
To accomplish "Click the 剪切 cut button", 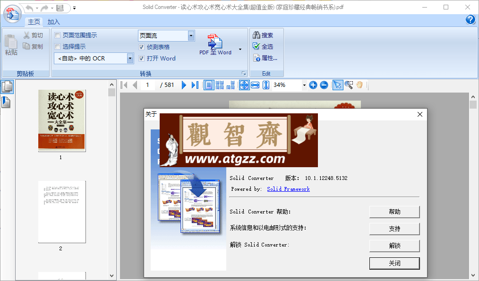I will pos(33,35).
